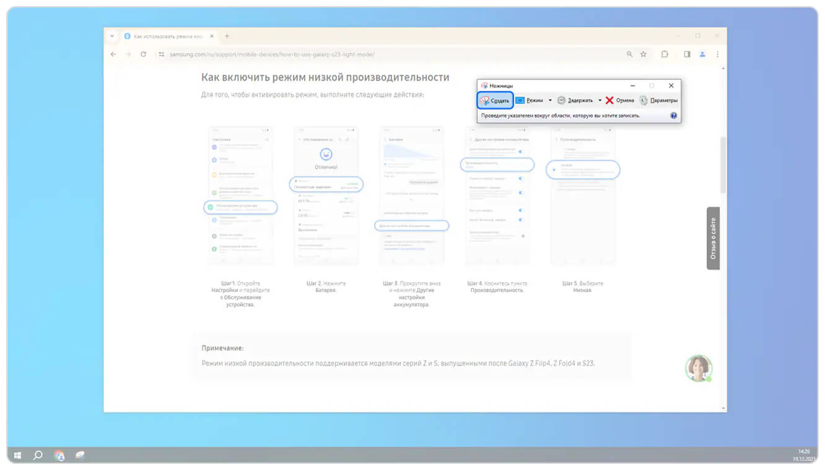The width and height of the screenshot is (825, 464).
Task: Expand the Задержать delay dropdown arrow
Action: click(x=600, y=100)
